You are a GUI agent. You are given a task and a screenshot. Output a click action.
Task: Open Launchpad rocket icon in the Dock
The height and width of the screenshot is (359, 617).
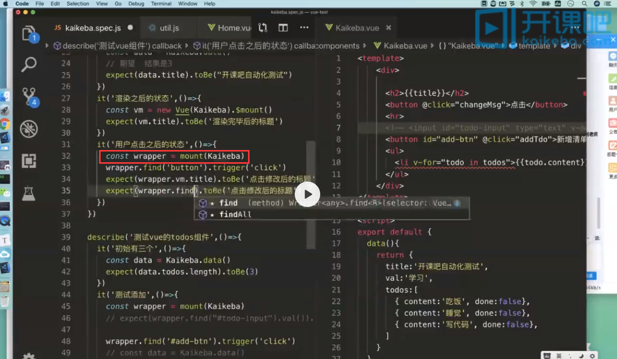point(5,110)
